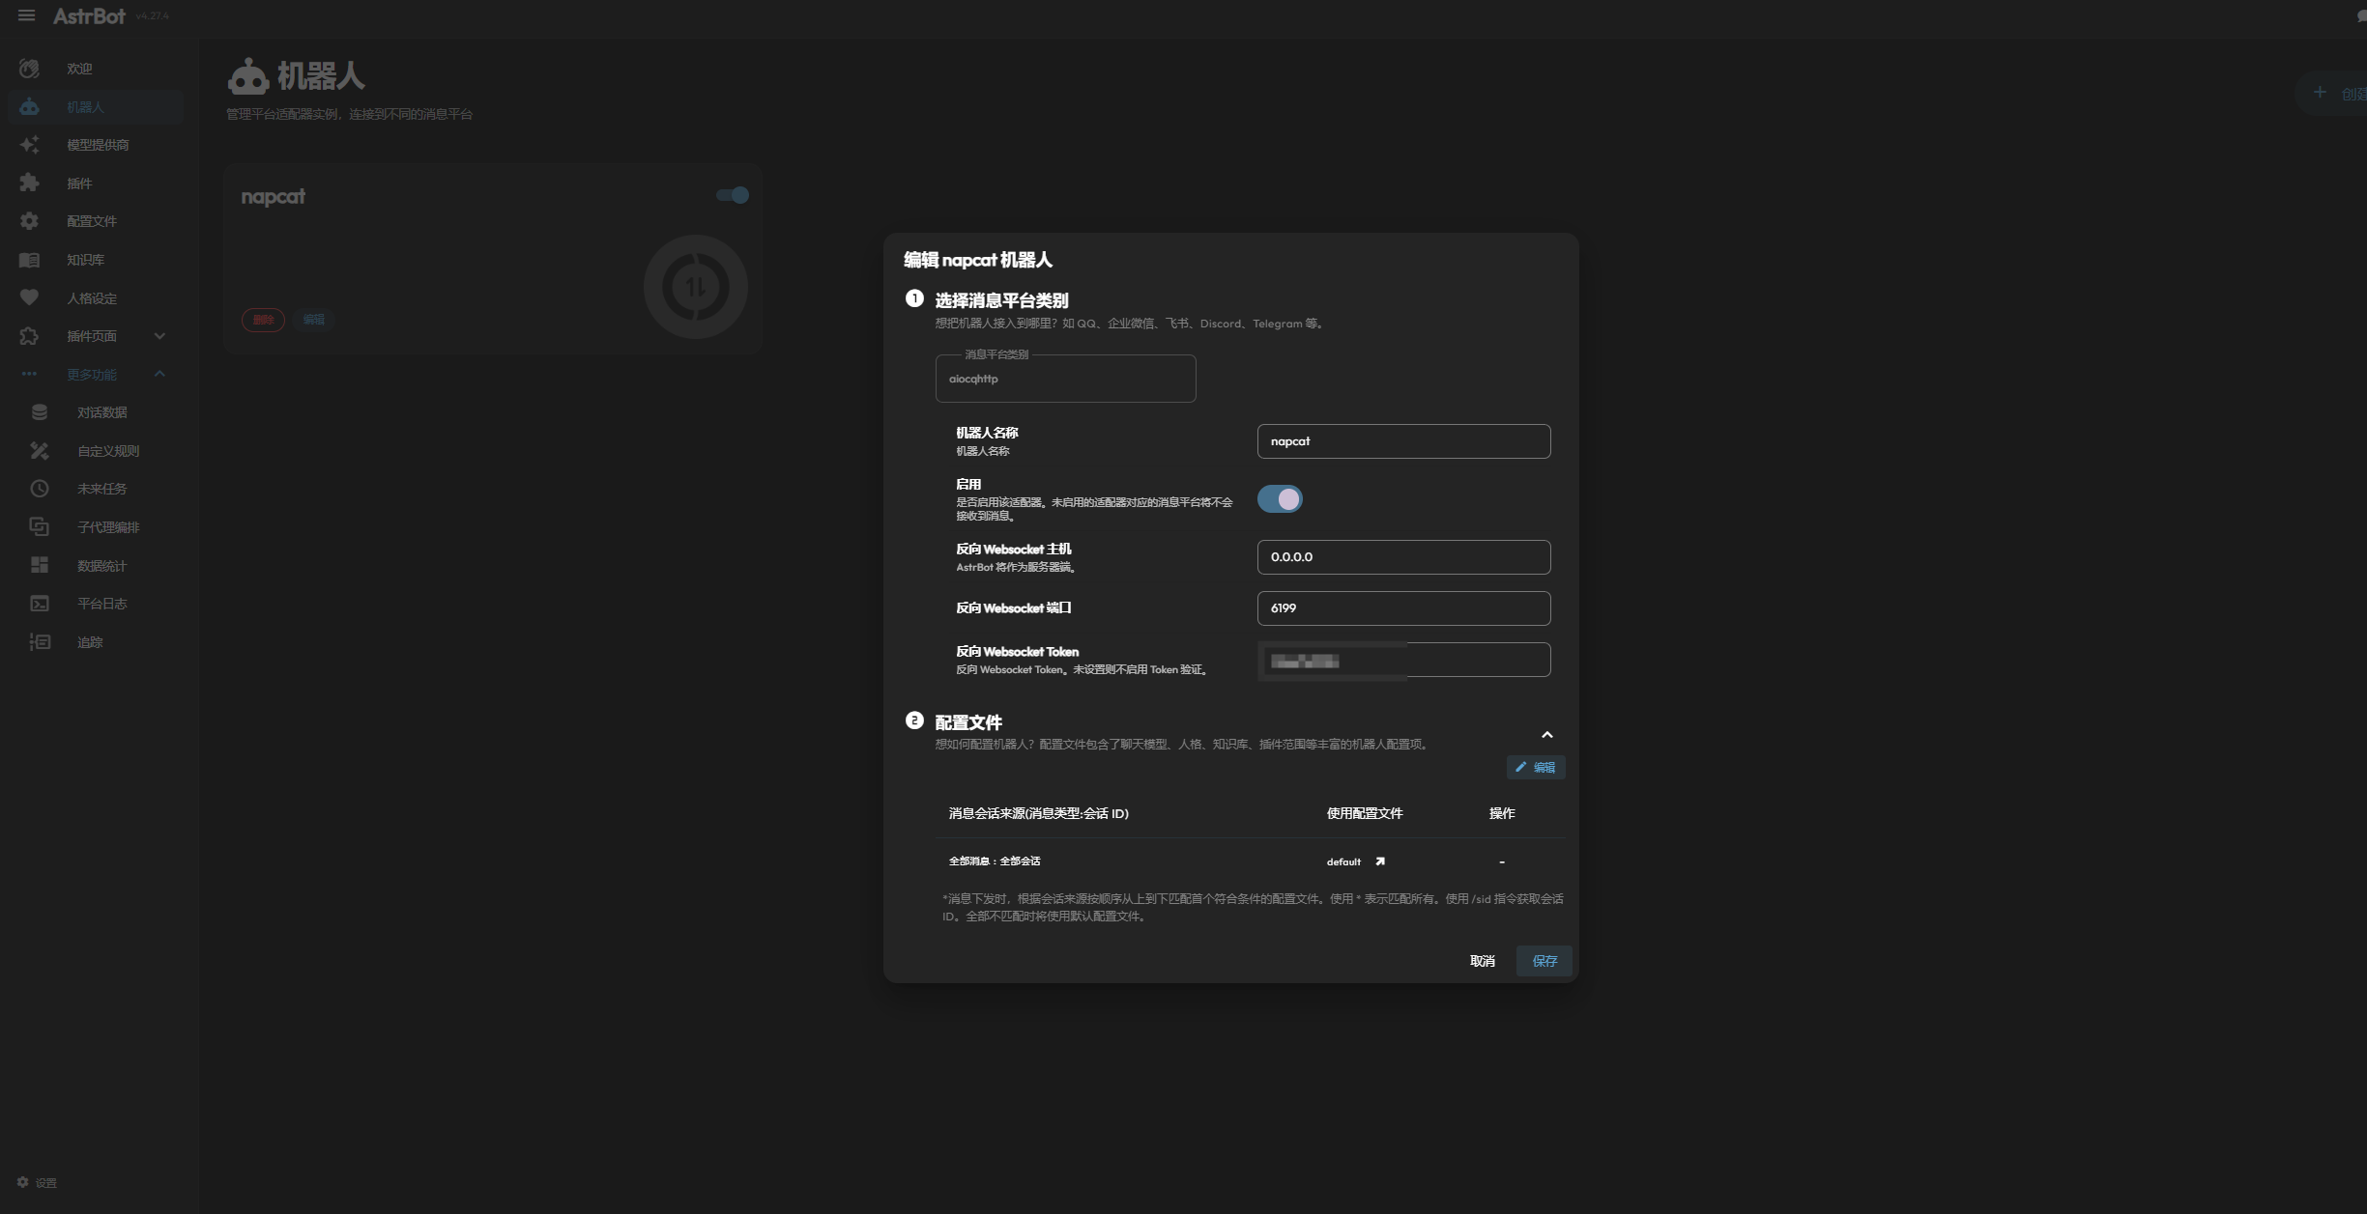The height and width of the screenshot is (1214, 2367).
Task: Expand the 插件页面 sidebar group
Action: [x=96, y=336]
